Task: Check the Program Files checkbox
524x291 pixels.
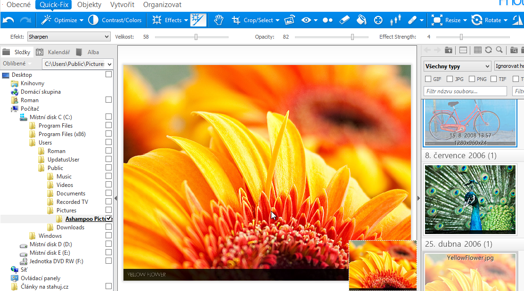Action: pos(108,125)
